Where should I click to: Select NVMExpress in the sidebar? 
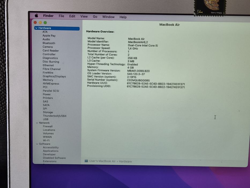51,84
